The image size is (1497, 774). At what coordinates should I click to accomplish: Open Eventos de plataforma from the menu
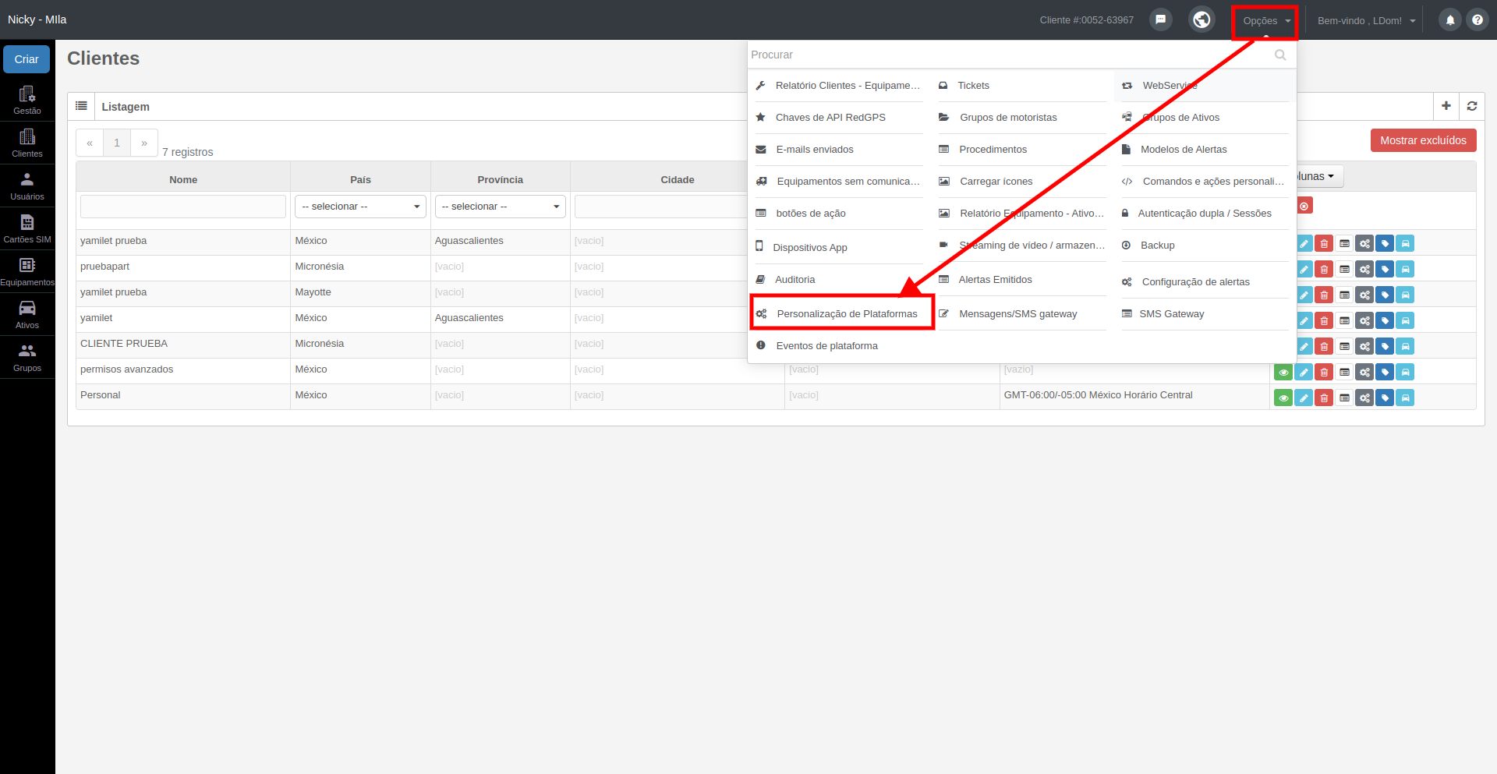click(x=826, y=346)
